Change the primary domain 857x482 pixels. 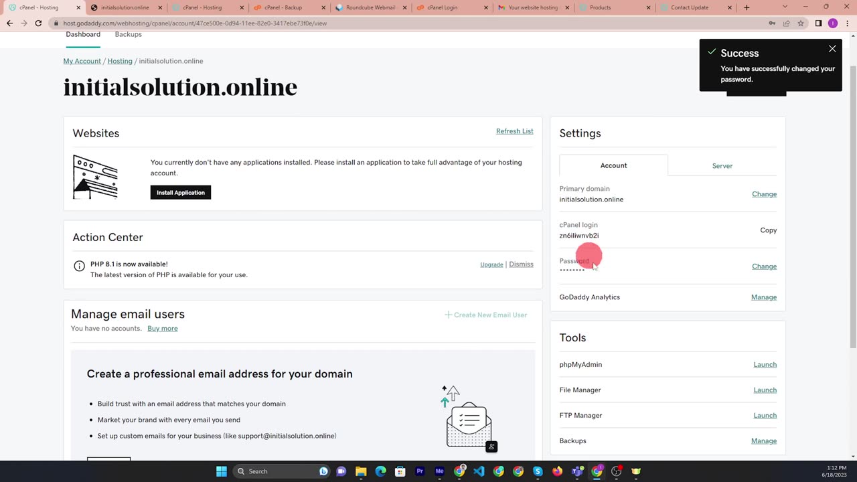click(x=764, y=194)
